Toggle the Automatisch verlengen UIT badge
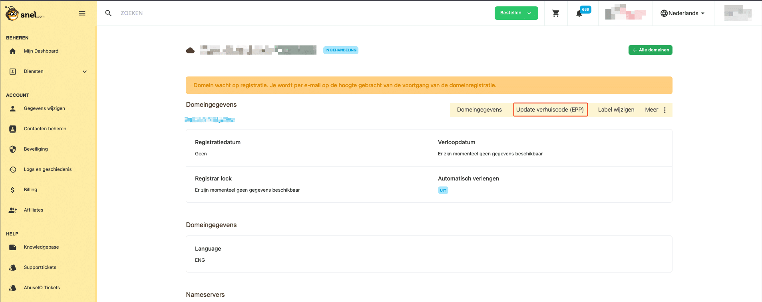 pos(443,190)
